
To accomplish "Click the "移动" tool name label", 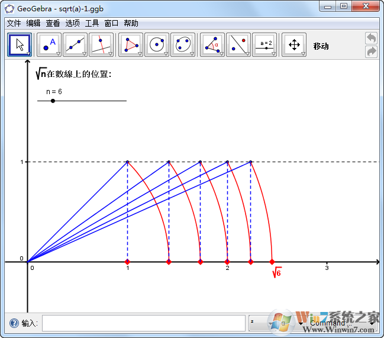I will [x=321, y=46].
